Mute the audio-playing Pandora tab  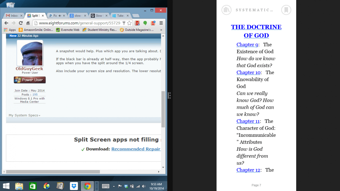coord(60,16)
